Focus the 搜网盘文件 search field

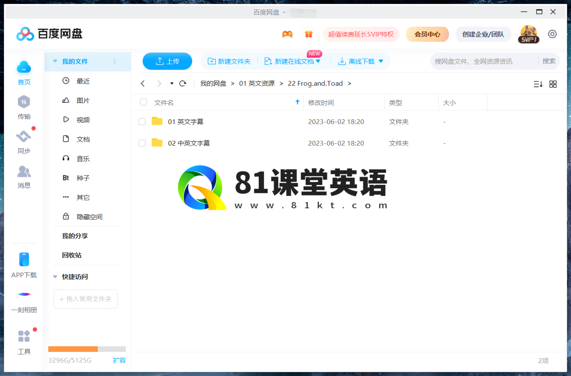484,61
